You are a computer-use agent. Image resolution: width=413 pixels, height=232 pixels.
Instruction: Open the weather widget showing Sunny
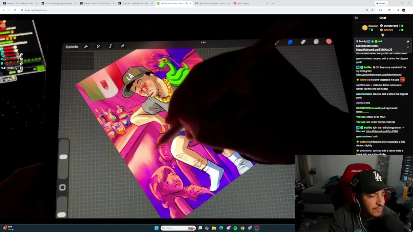tap(8, 228)
